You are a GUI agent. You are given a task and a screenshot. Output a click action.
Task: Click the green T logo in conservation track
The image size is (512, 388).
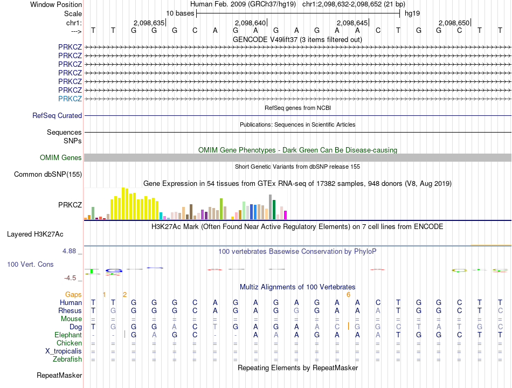pos(93,271)
